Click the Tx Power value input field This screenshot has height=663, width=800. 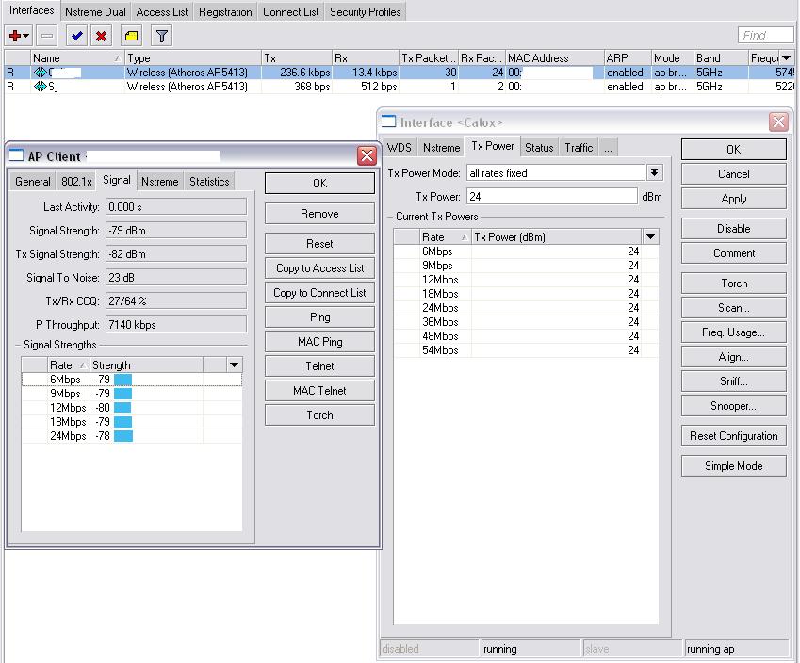(x=551, y=197)
